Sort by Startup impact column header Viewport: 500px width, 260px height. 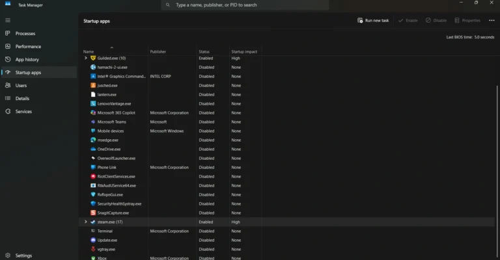(245, 51)
